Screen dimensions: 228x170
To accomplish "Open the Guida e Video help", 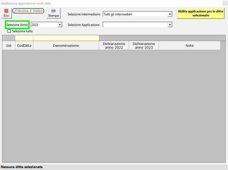I will click(x=28, y=11).
